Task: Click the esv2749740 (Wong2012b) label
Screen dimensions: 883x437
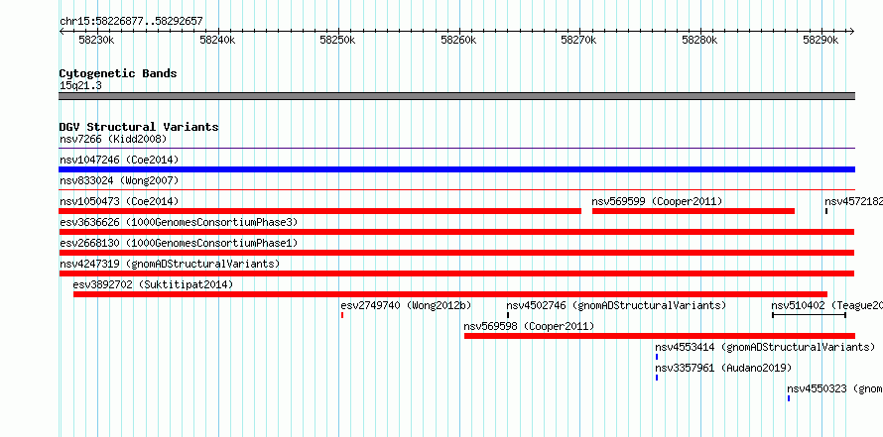Action: pos(406,305)
